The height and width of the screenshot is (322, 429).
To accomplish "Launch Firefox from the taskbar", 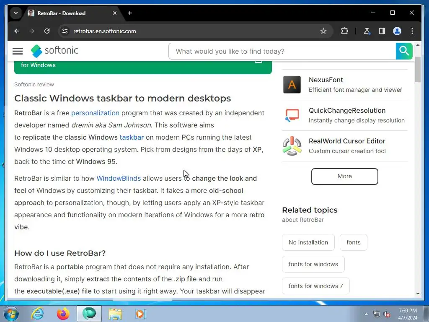I will click(63, 314).
